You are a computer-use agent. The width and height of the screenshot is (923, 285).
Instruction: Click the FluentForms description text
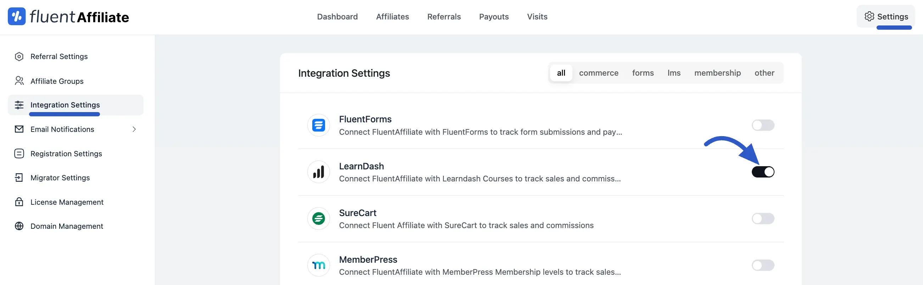click(x=481, y=132)
